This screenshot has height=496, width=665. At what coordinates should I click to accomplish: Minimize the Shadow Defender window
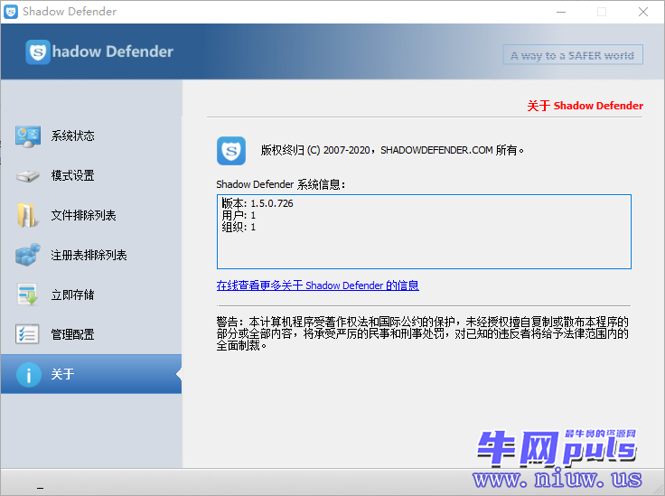click(561, 12)
